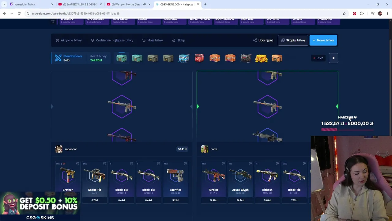The image size is (392, 221).
Task: Open the Sklep tab
Action: pos(179,40)
